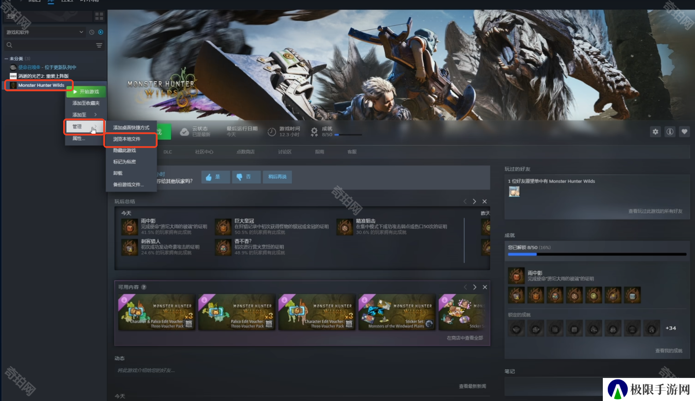The height and width of the screenshot is (401, 695).
Task: Open Palico Edit Voucher Three-Voucher Pack thumbnail
Action: [x=237, y=312]
